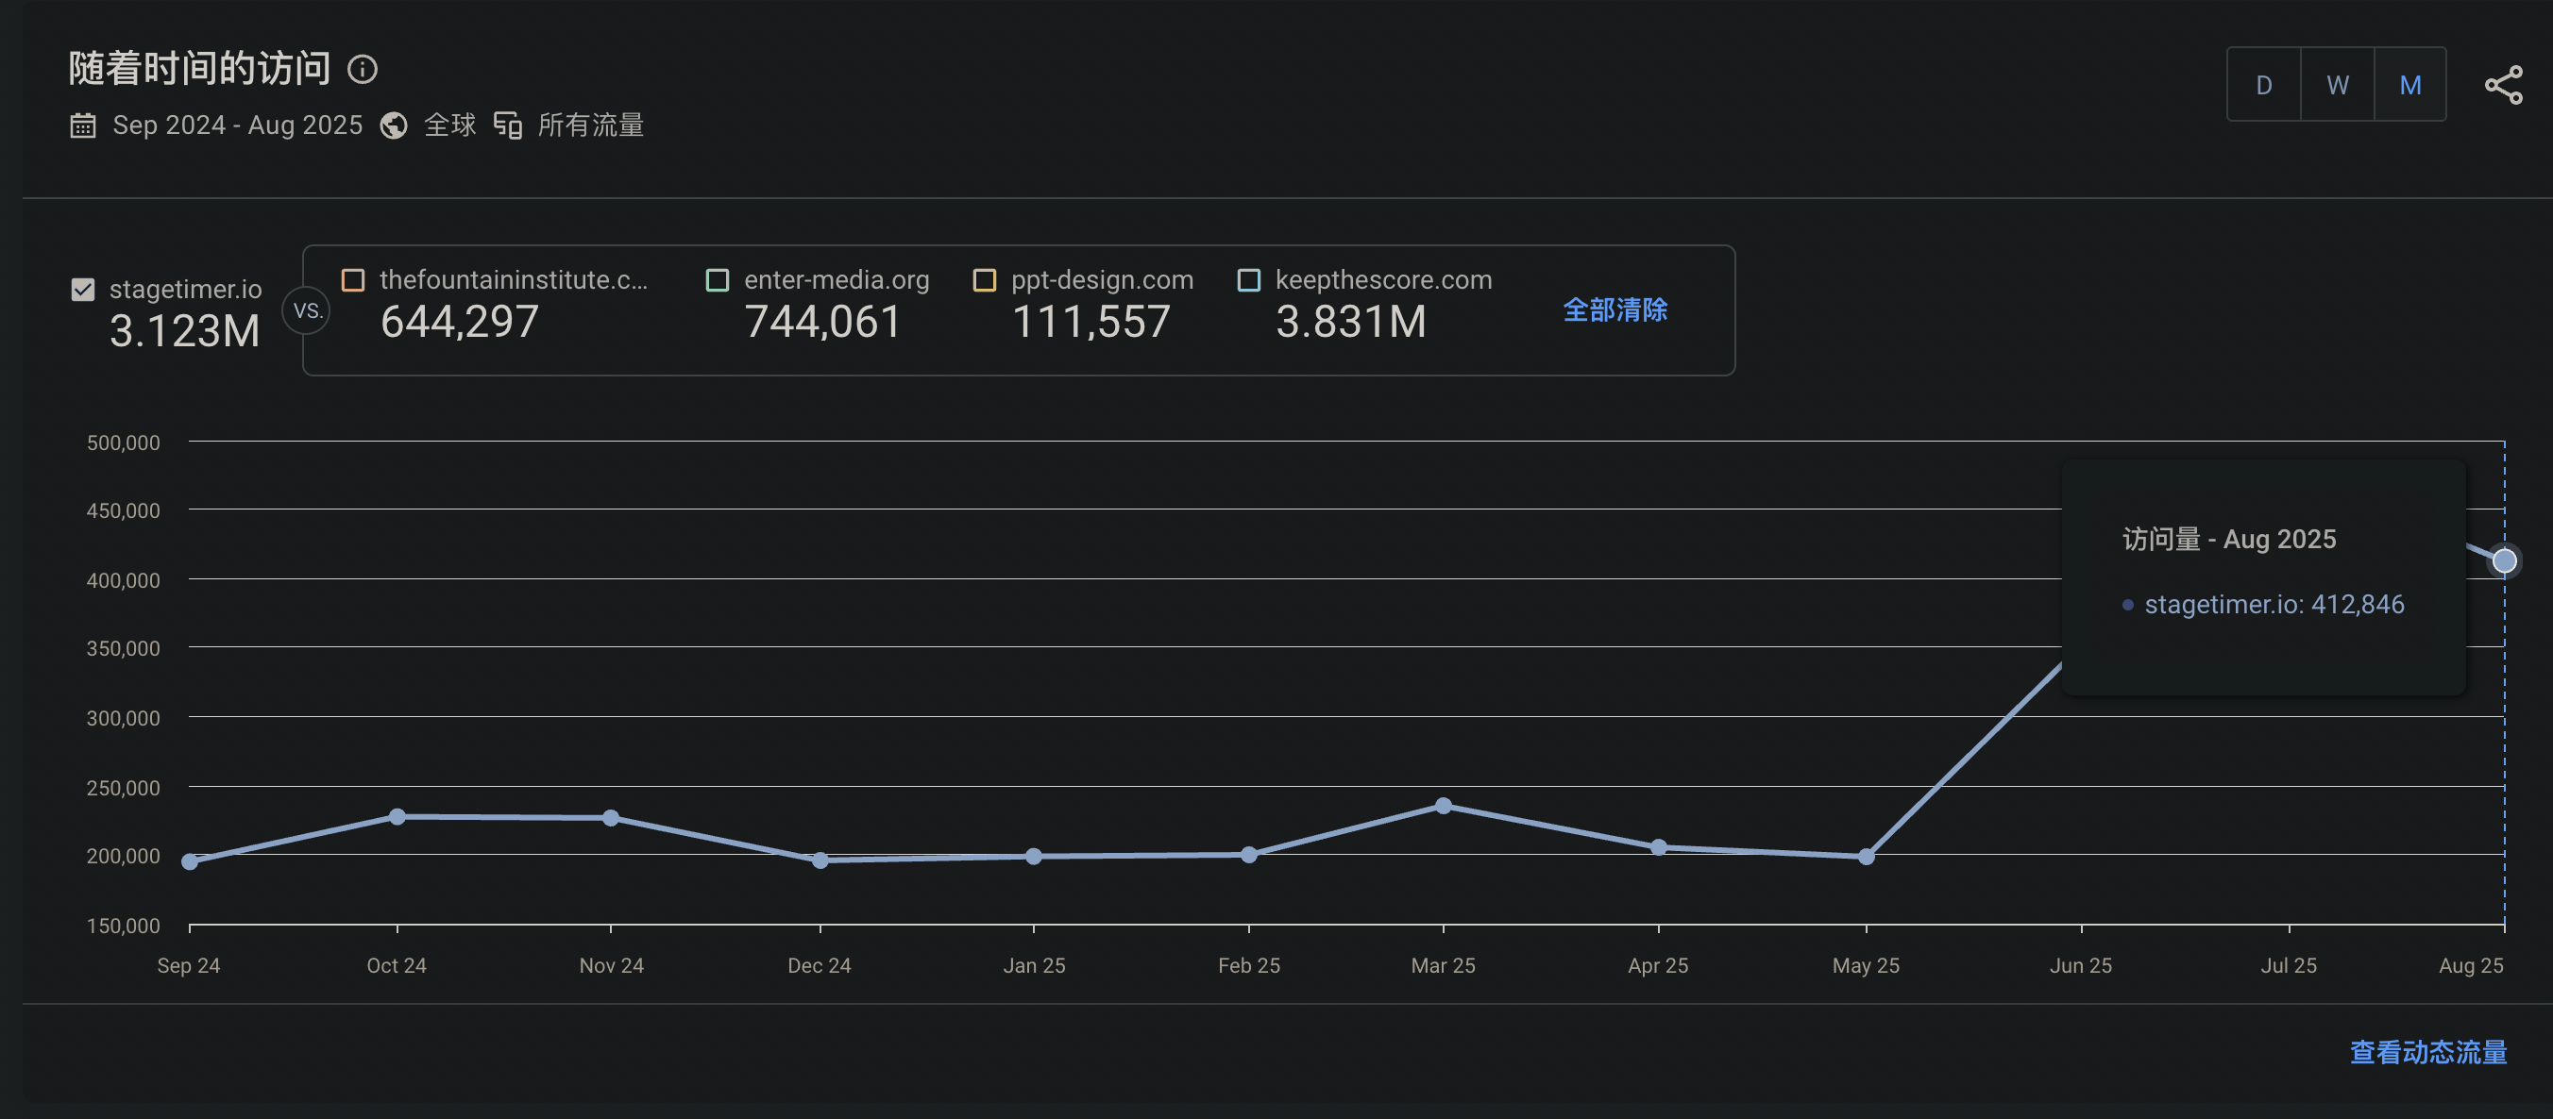This screenshot has height=1119, width=2553.
Task: Click the Mar 25 data point
Action: 1443,806
